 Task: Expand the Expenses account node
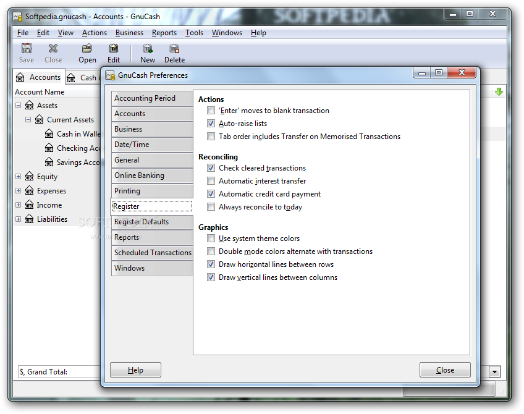(19, 190)
